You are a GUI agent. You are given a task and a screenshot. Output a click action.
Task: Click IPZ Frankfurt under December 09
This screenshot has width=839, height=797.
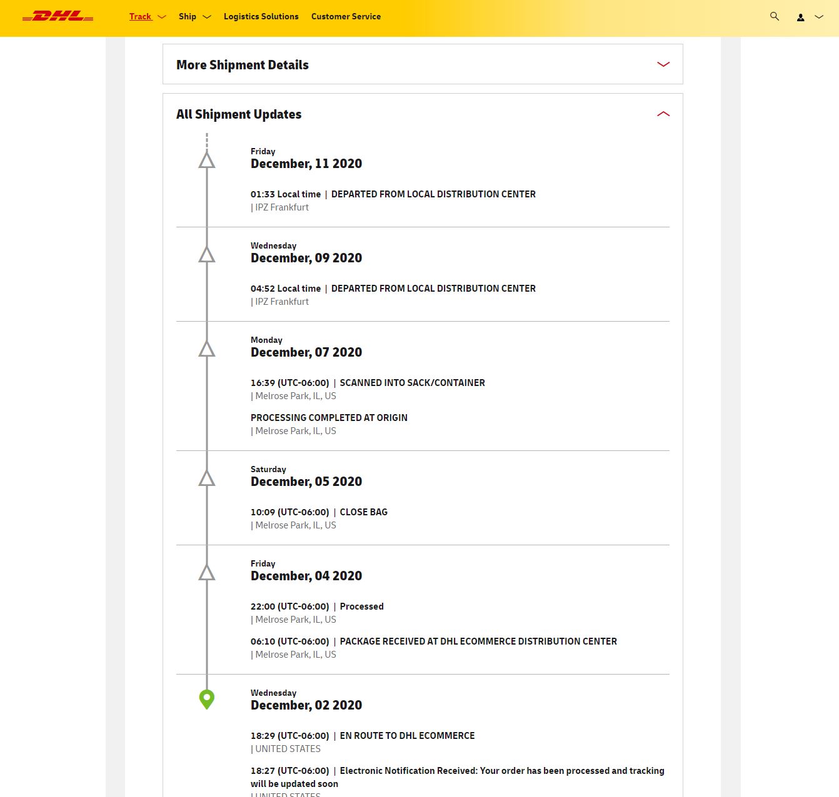click(x=282, y=302)
